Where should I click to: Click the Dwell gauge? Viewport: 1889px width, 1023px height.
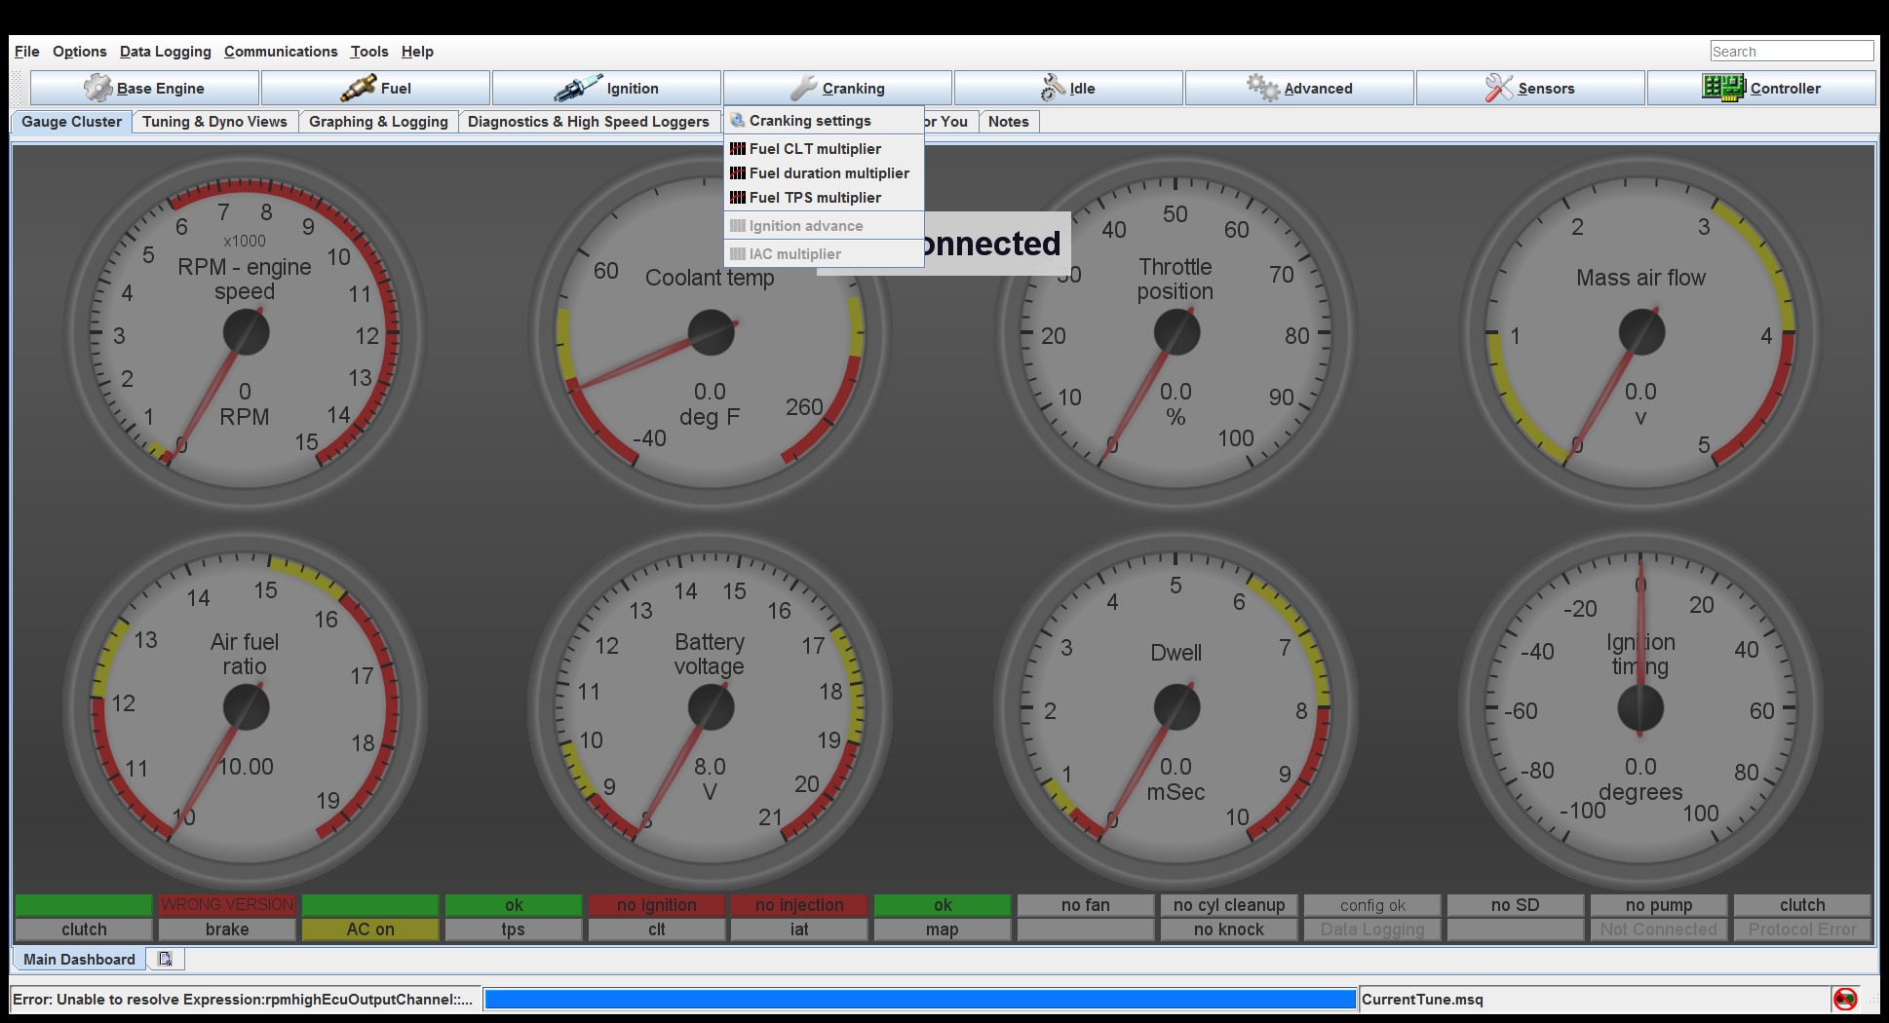(x=1176, y=707)
